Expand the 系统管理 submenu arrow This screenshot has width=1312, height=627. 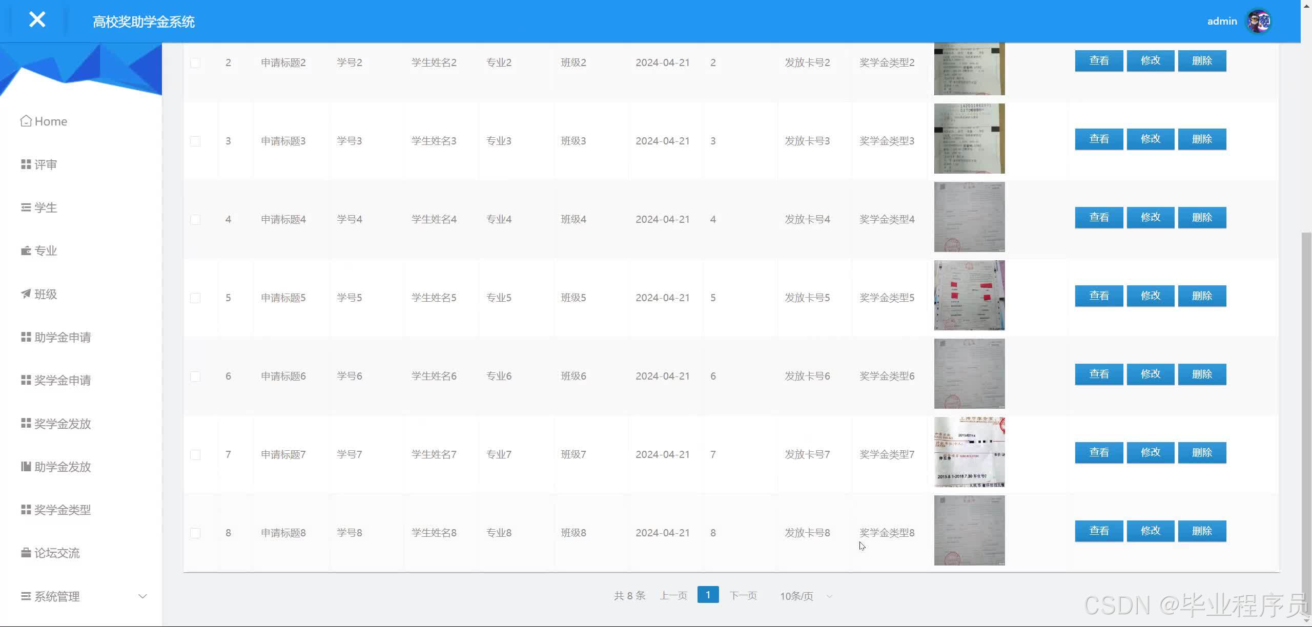point(142,596)
